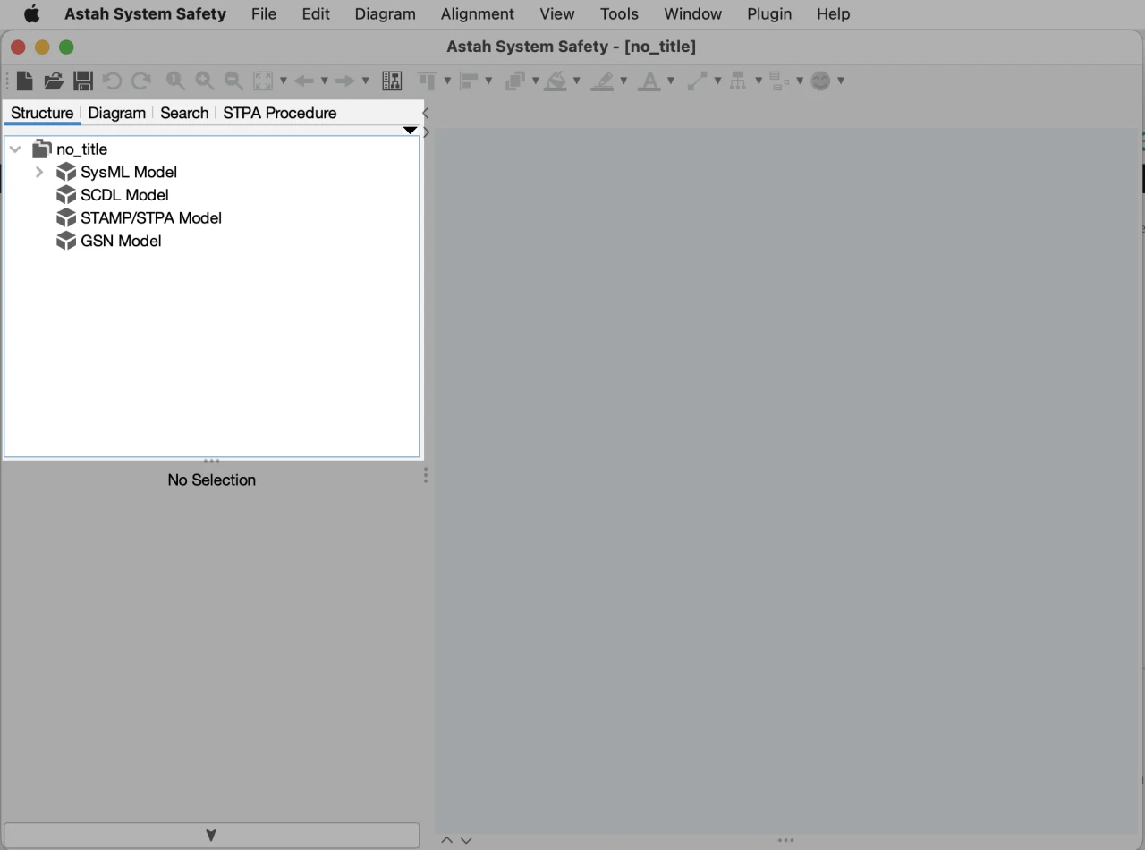Screen dimensions: 1145x850
Task: Open the fill color bucket dropdown arrow
Action: point(576,81)
